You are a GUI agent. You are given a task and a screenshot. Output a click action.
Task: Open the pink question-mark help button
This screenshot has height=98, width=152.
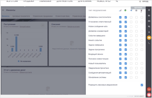(x=149, y=95)
